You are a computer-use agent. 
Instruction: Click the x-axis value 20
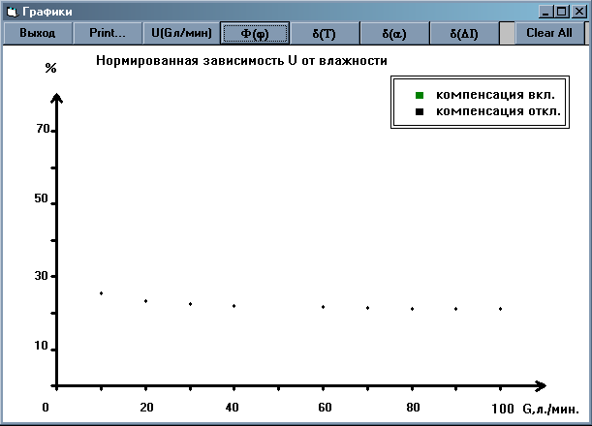click(x=146, y=408)
